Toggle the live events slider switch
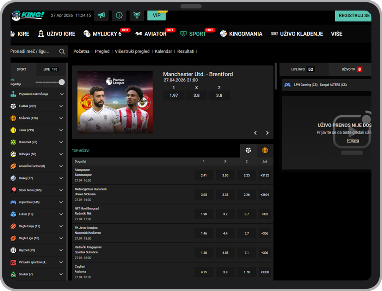The image size is (382, 291). 50,82
